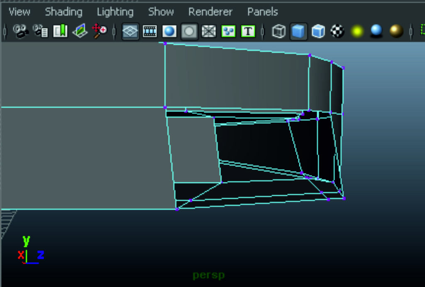Click the persp camera name label

coord(209,275)
